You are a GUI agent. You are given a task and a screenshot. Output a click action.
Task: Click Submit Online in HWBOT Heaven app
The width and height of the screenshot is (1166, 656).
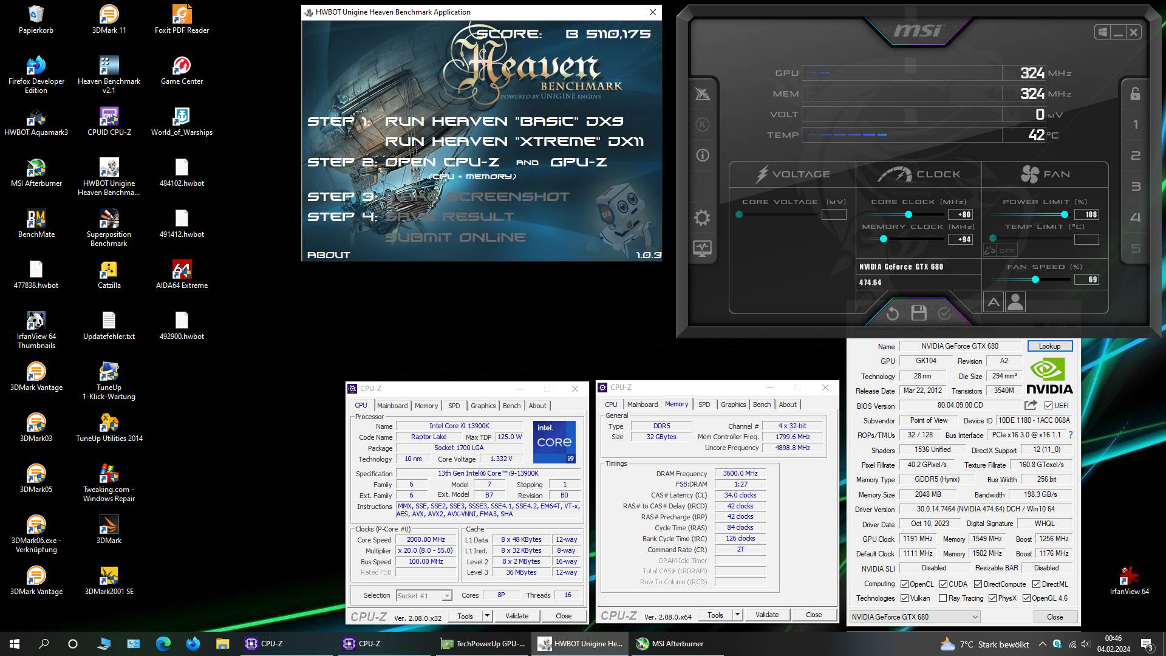pyautogui.click(x=455, y=237)
